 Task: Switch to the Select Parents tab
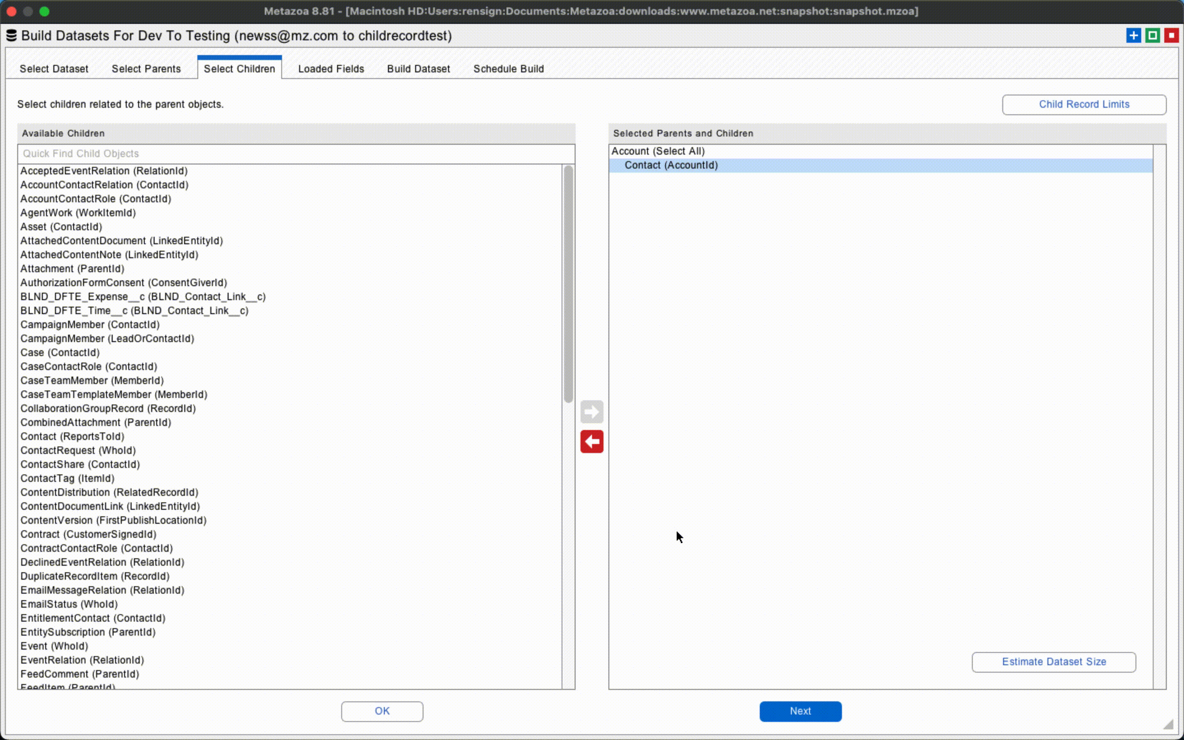click(x=146, y=69)
